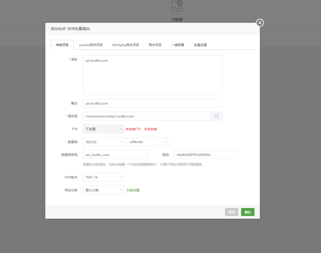Switch to the 异步项目 tab
321x253 pixels.
pos(155,45)
